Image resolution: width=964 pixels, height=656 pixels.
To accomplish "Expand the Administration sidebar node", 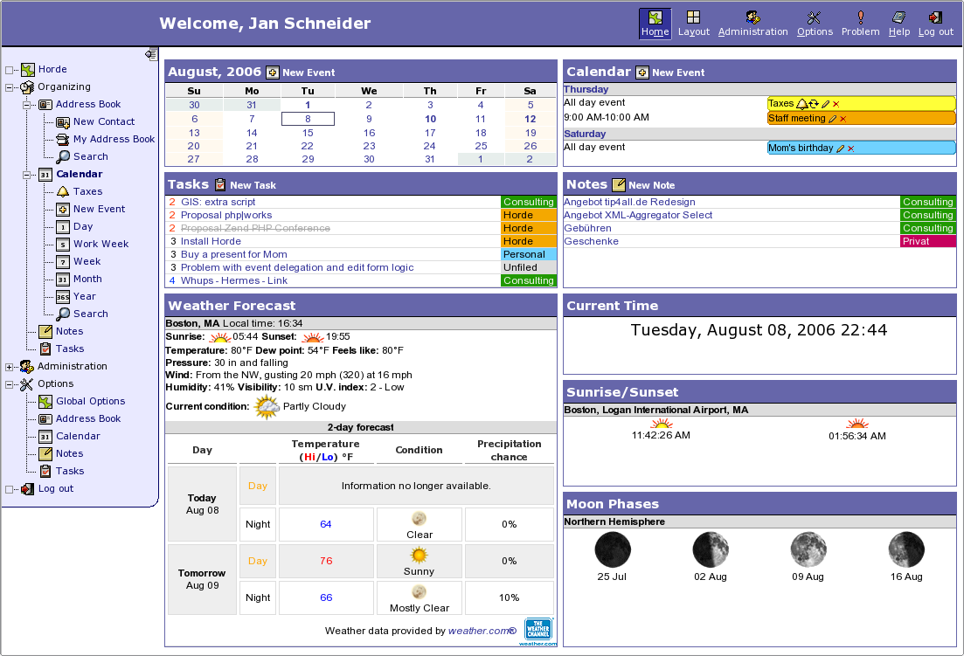I will pos(9,366).
